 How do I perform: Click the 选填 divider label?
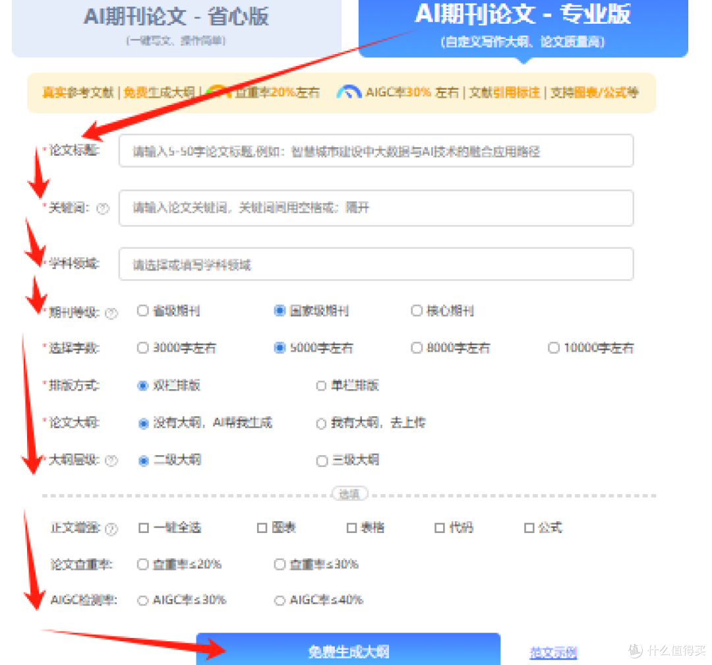tap(349, 493)
